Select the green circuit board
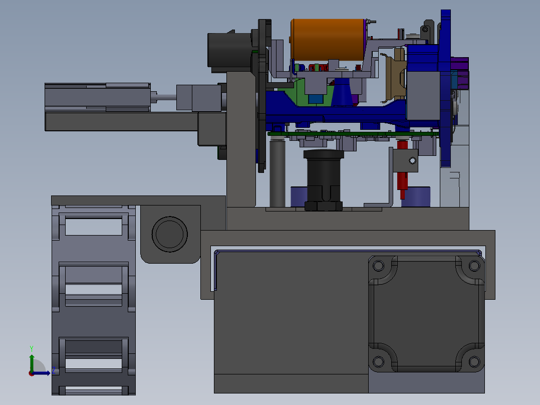This screenshot has width=540, height=405. 353,134
